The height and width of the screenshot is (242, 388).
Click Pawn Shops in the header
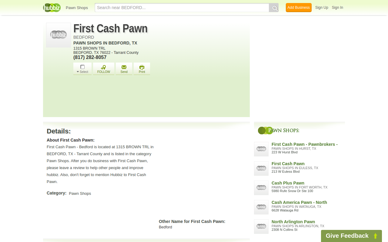pyautogui.click(x=77, y=8)
